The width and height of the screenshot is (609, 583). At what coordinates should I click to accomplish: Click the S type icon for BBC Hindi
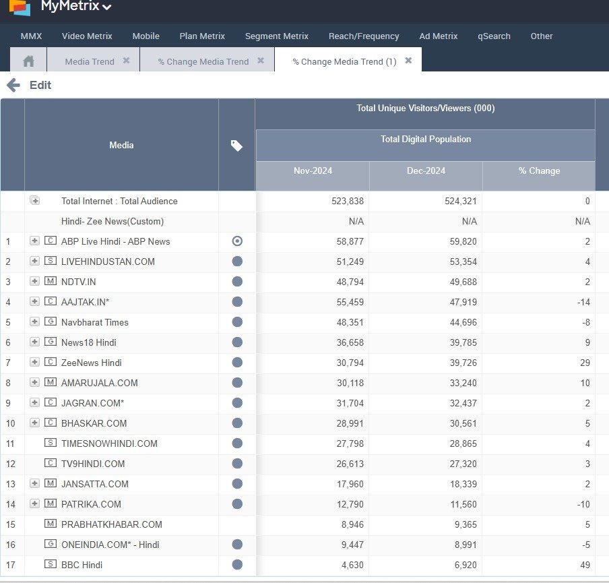(51, 564)
